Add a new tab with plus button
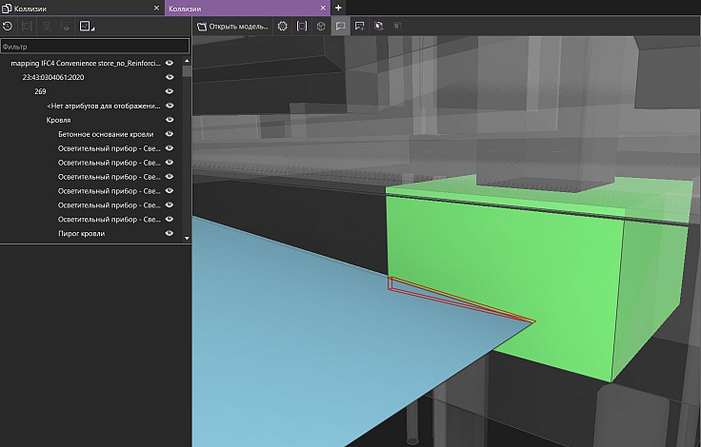Viewport: 701px width, 447px height. pyautogui.click(x=338, y=8)
